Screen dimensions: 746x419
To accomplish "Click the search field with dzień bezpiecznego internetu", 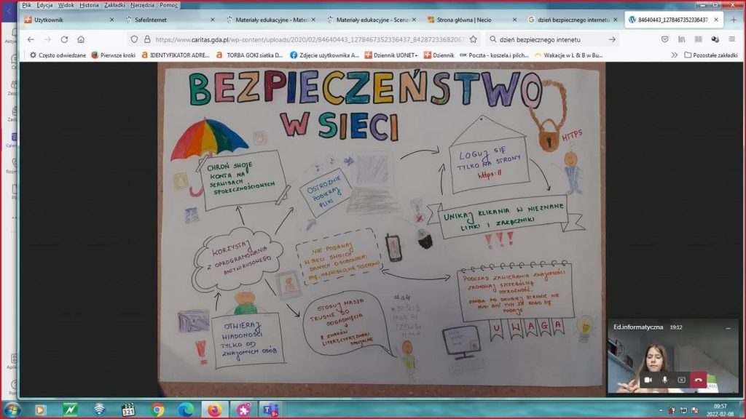I will 554,39.
